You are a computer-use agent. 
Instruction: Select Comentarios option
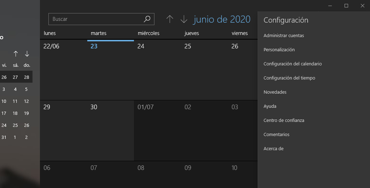point(276,134)
